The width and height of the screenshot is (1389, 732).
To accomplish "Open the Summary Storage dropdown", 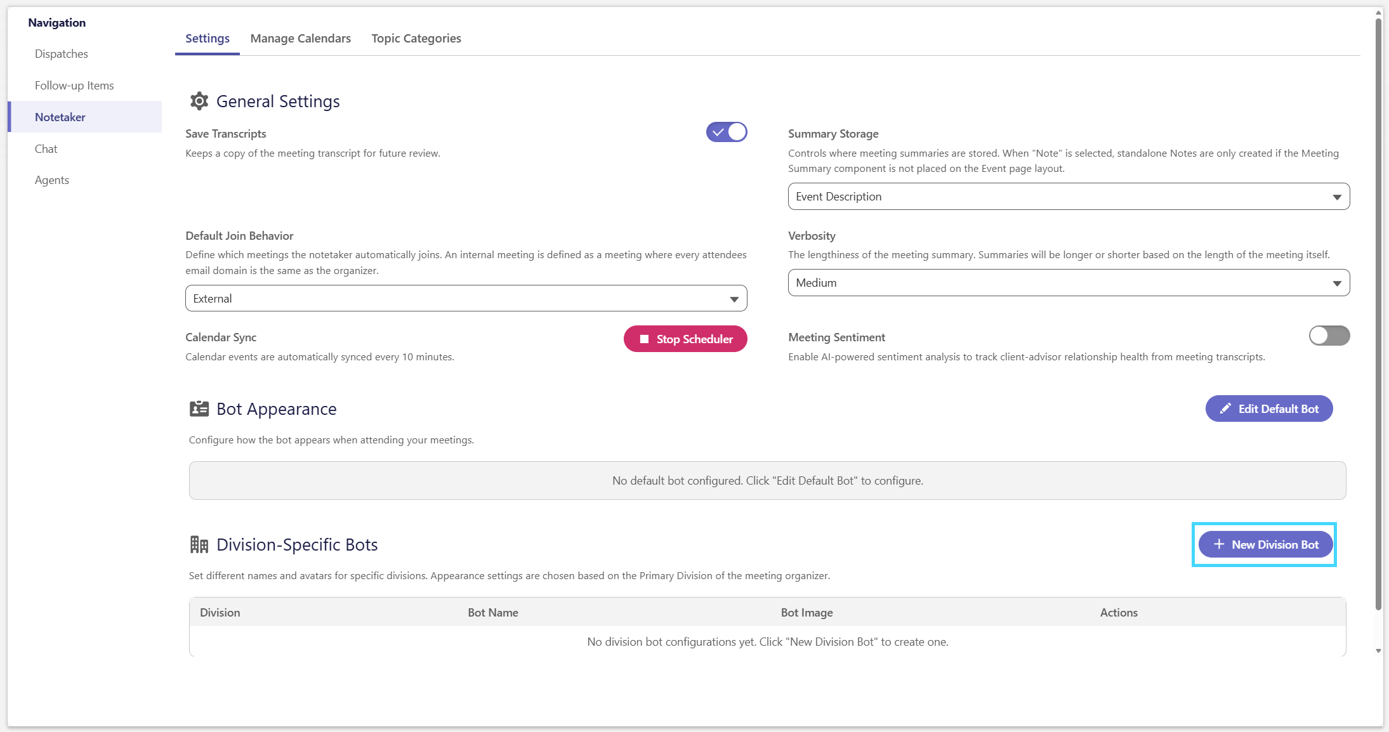I will [x=1069, y=197].
